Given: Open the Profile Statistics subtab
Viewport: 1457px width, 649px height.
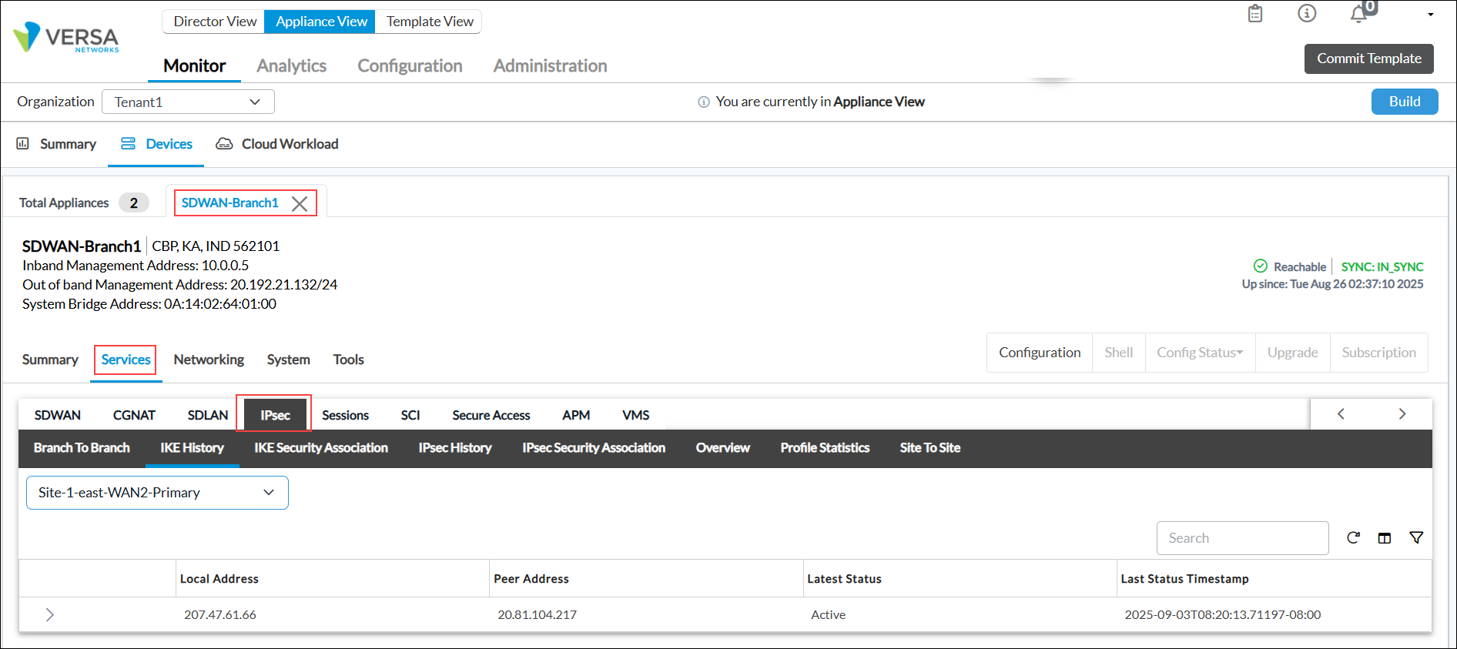Looking at the screenshot, I should 825,448.
